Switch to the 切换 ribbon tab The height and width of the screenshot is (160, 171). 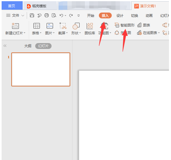click(x=134, y=16)
